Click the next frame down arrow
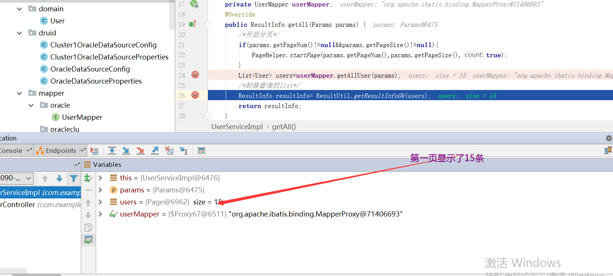This screenshot has width=613, height=276. tap(59, 178)
